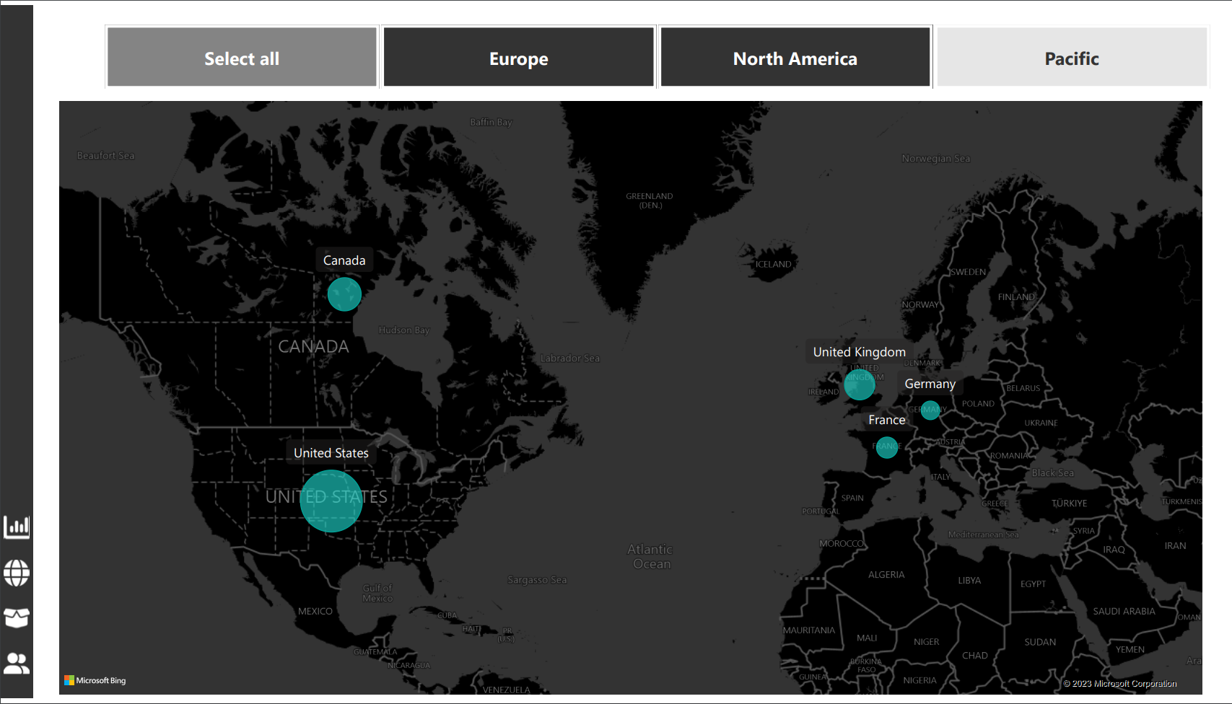The height and width of the screenshot is (704, 1232).
Task: Click the Select all button
Action: tap(241, 58)
